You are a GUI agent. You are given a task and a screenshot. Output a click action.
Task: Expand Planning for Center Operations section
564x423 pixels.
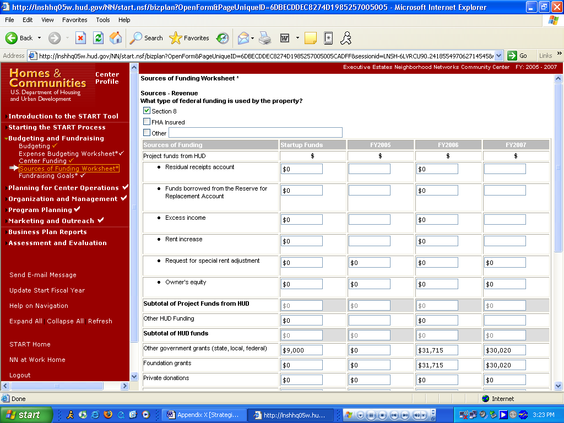point(63,188)
